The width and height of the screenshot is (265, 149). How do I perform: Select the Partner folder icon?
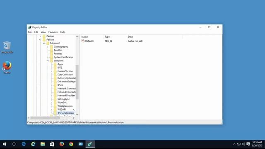(x=44, y=36)
